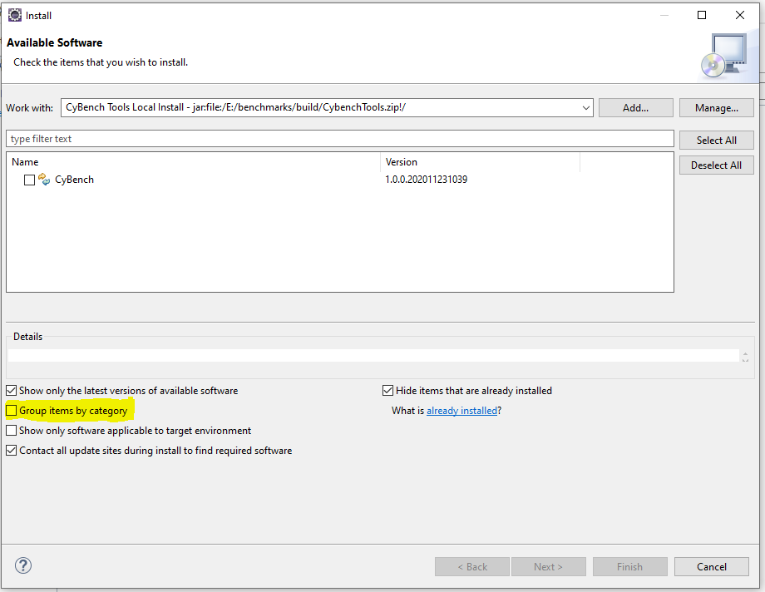Click the help question mark icon
The image size is (765, 592).
[23, 565]
